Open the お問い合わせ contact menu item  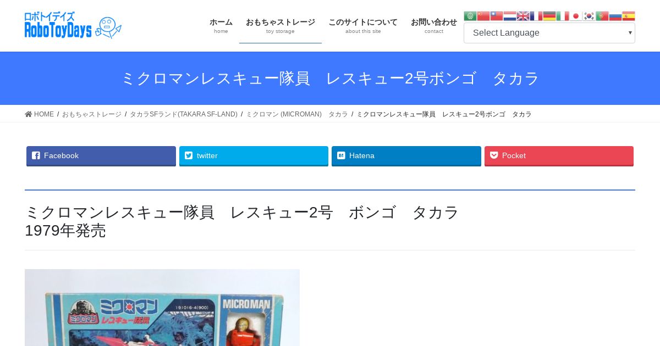click(434, 26)
